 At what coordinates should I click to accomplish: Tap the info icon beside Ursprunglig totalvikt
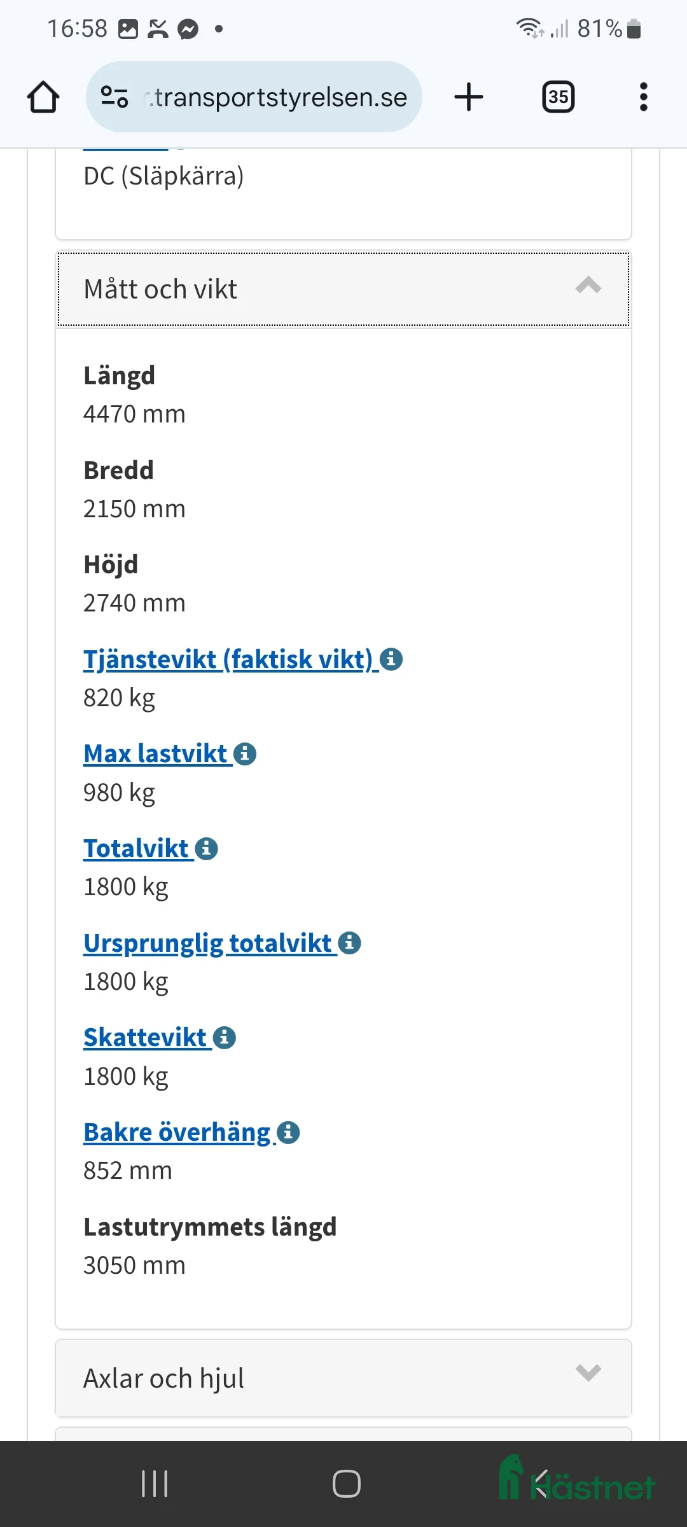point(349,943)
